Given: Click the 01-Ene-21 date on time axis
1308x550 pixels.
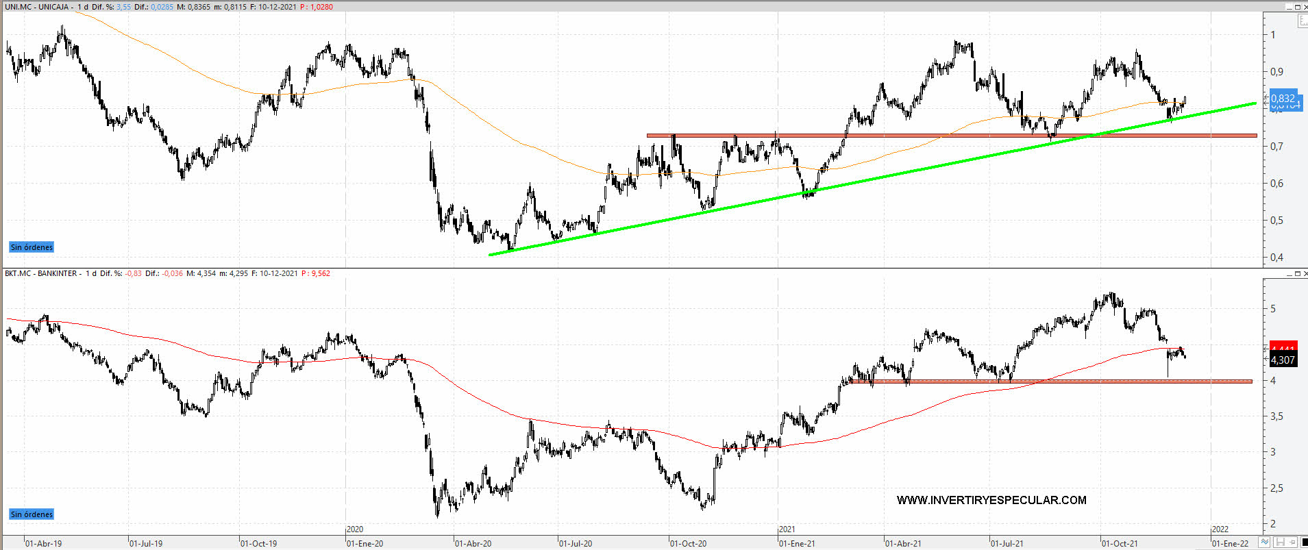Looking at the screenshot, I should pos(798,543).
